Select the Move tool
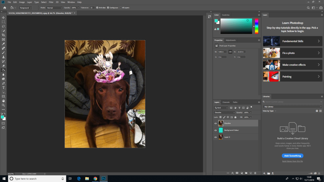The image size is (324, 182). [4, 18]
